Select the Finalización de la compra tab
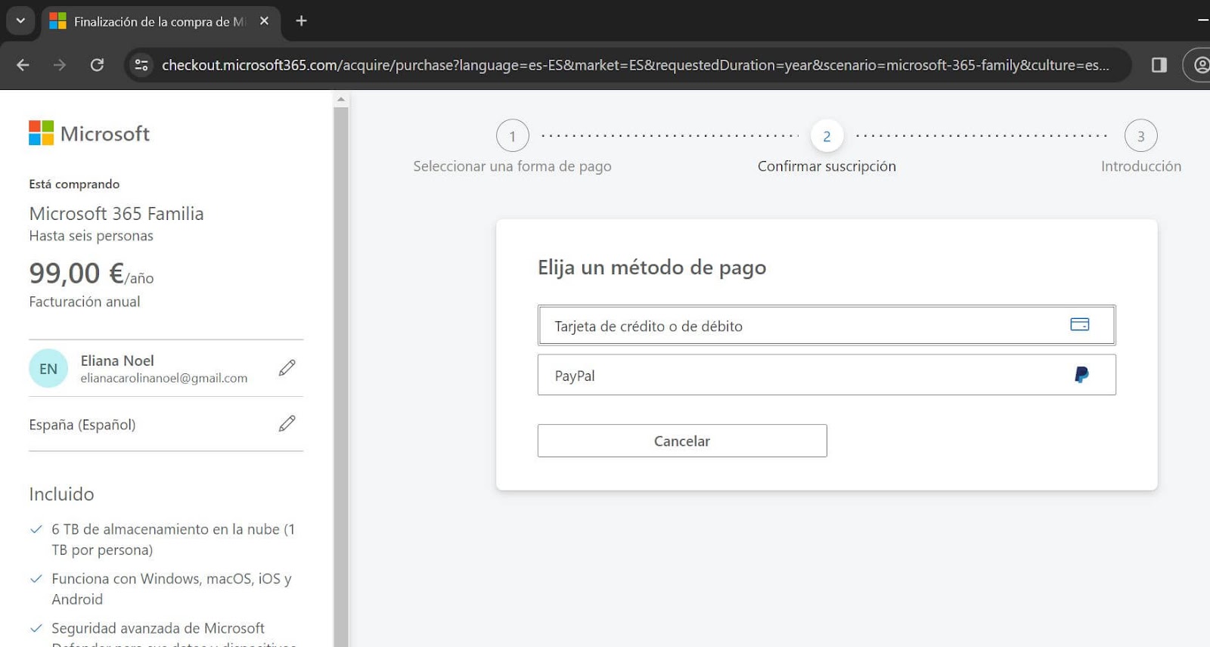The height and width of the screenshot is (647, 1210). click(x=160, y=22)
